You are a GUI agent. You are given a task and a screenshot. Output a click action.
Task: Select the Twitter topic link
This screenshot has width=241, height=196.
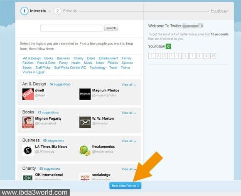(x=125, y=68)
